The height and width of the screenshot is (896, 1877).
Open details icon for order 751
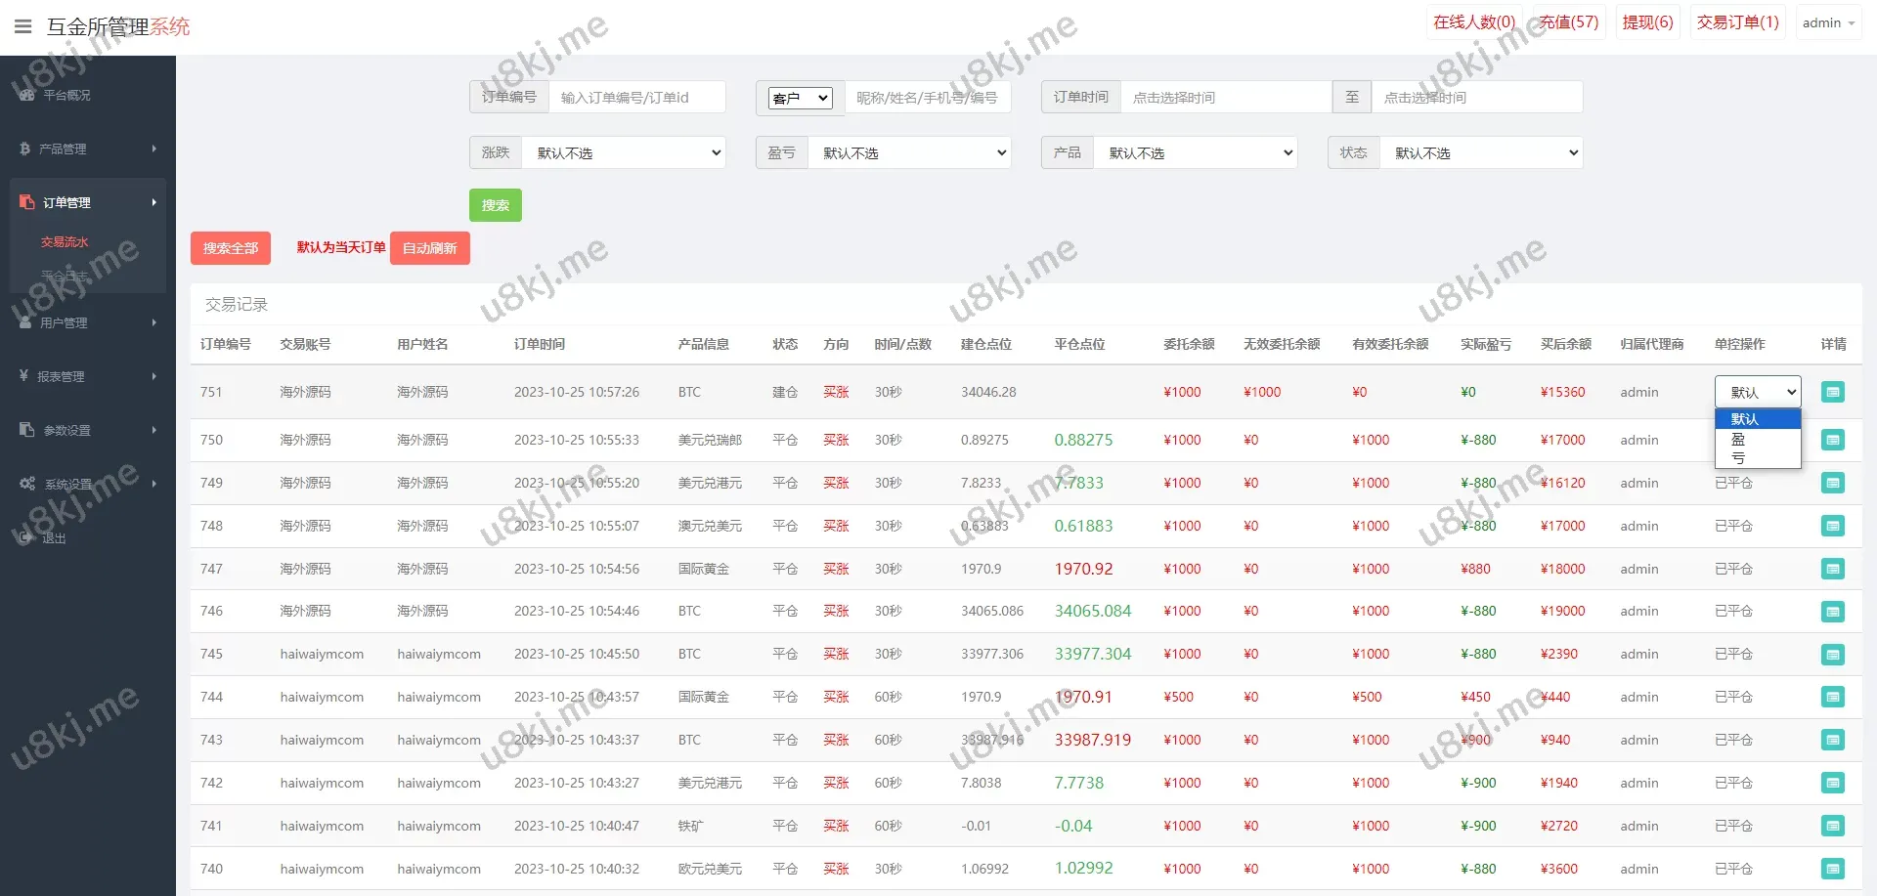point(1832,392)
